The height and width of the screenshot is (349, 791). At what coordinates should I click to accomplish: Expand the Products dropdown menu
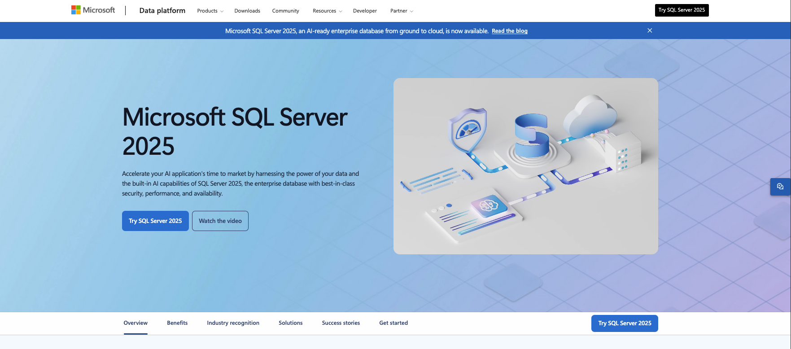pyautogui.click(x=210, y=11)
